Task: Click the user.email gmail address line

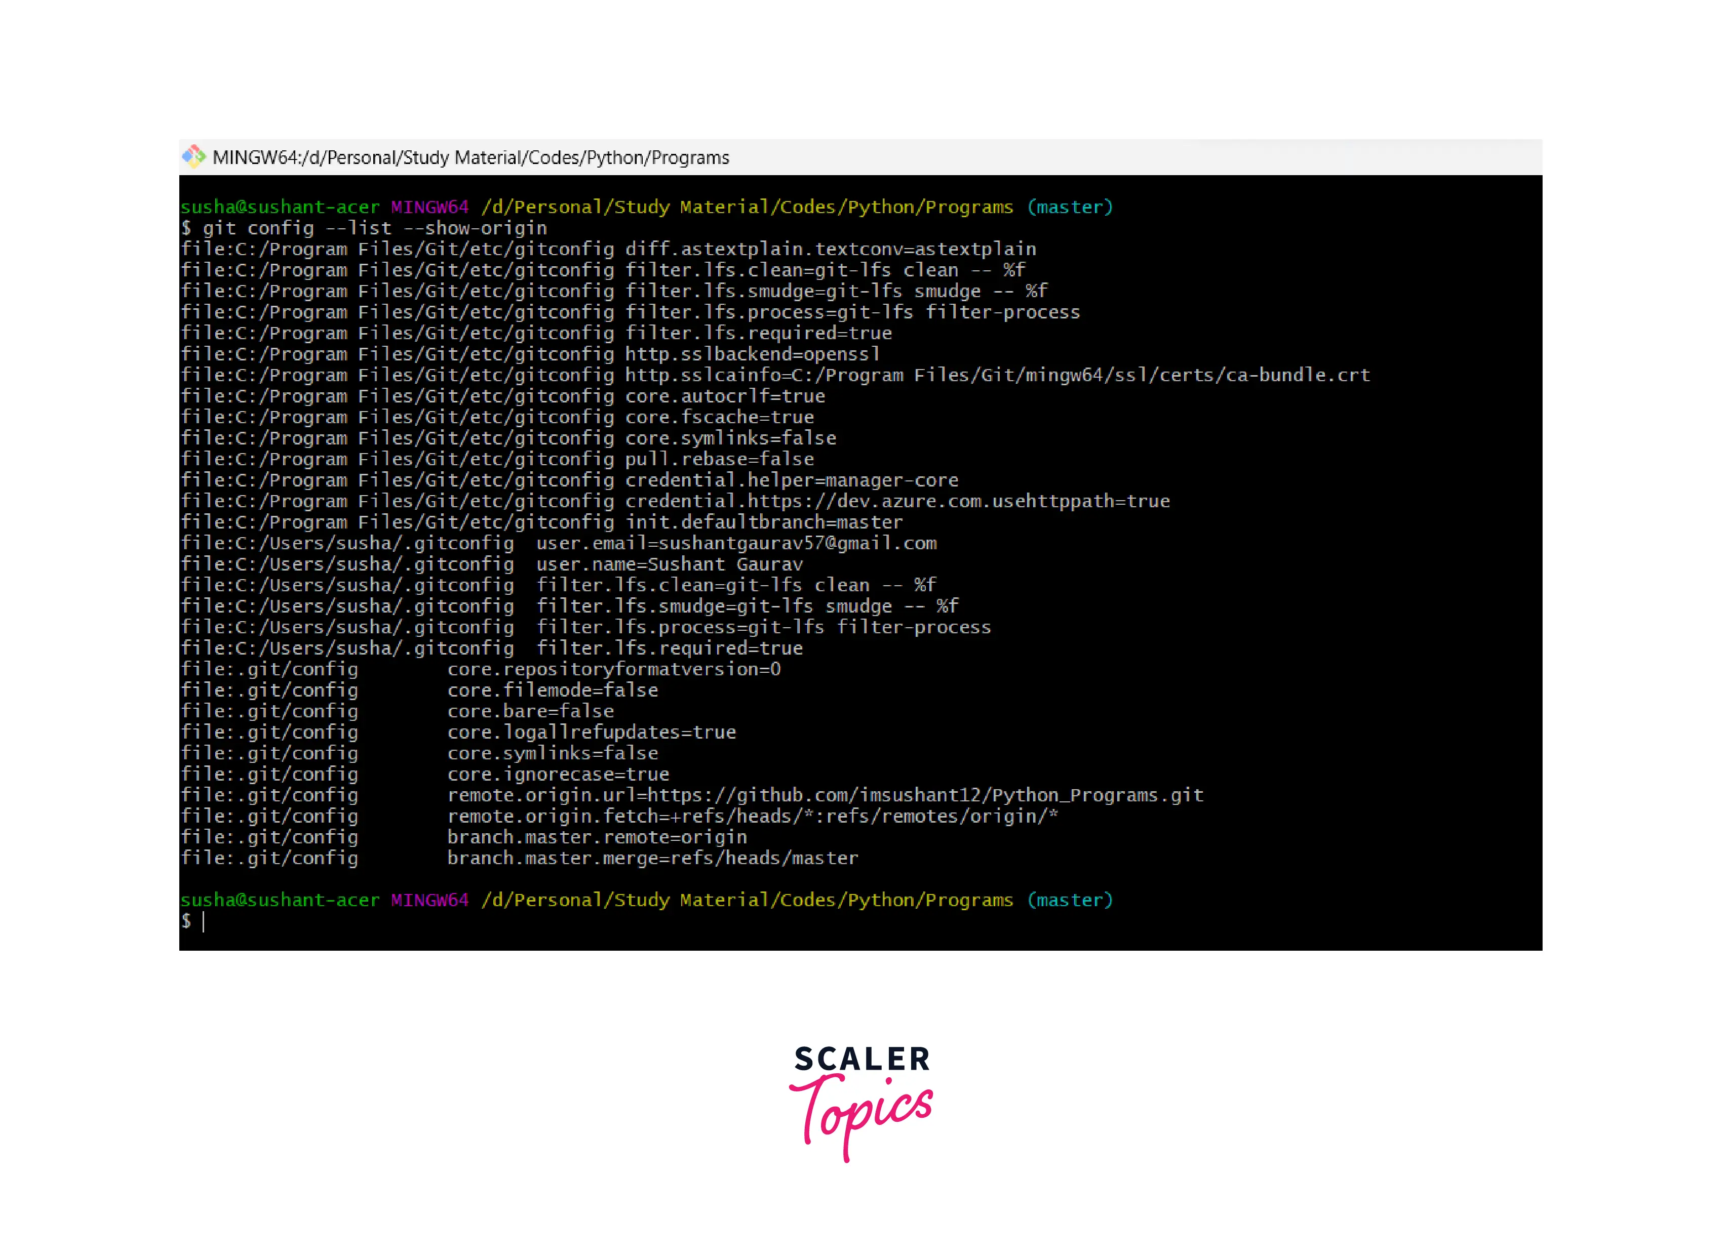Action: click(x=797, y=543)
